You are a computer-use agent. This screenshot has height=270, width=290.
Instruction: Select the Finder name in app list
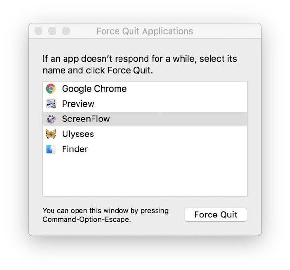[75, 149]
